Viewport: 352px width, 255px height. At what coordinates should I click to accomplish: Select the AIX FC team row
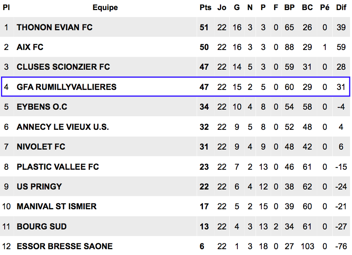coord(175,47)
